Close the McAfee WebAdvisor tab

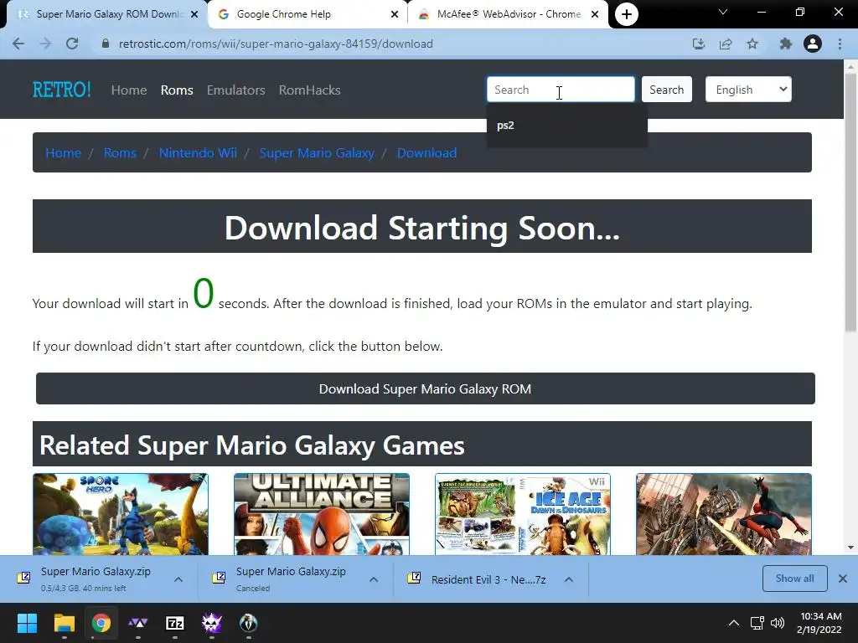(x=595, y=15)
